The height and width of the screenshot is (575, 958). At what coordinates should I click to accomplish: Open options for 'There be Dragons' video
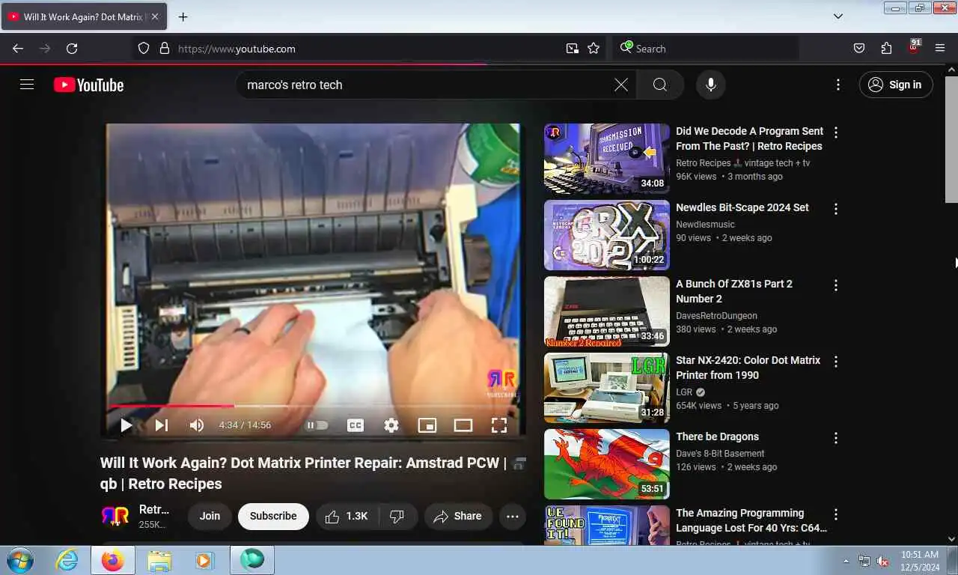coord(836,438)
